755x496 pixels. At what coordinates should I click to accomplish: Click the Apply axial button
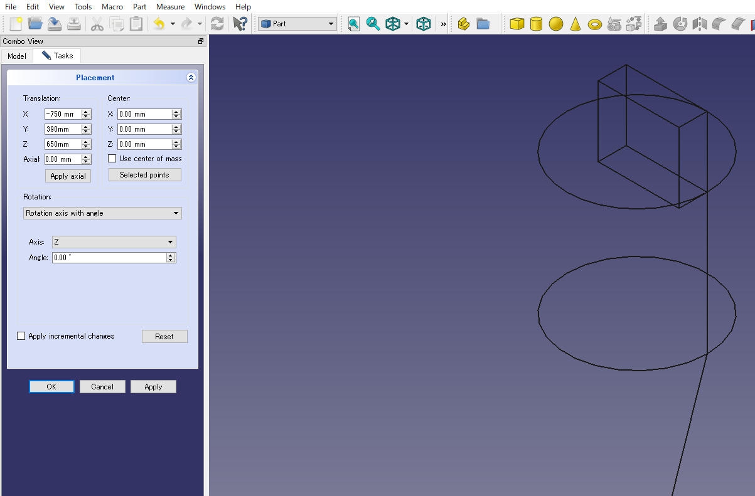coord(68,176)
